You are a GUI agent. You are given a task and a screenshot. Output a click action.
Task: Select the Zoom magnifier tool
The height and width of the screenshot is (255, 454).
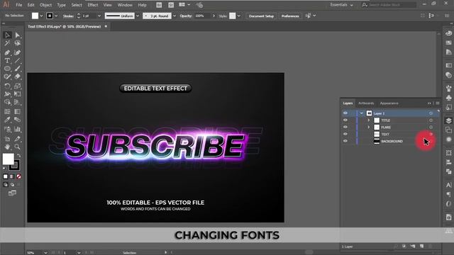17,147
